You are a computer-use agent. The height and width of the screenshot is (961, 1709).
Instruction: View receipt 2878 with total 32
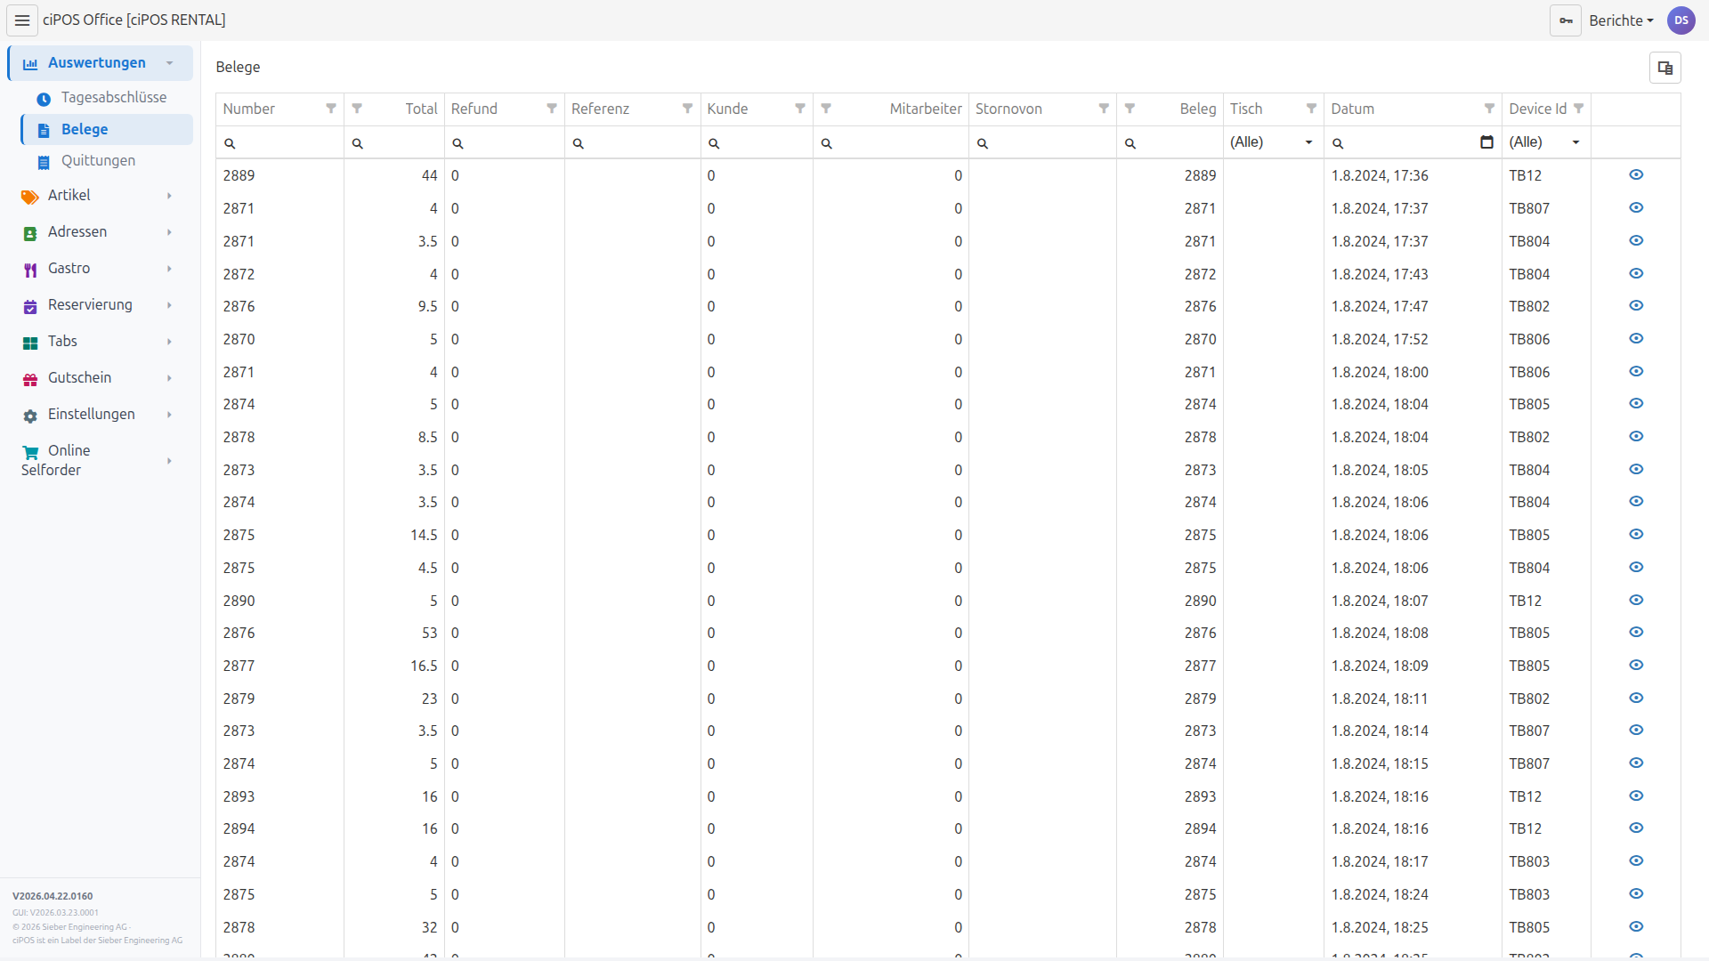pyautogui.click(x=1636, y=927)
